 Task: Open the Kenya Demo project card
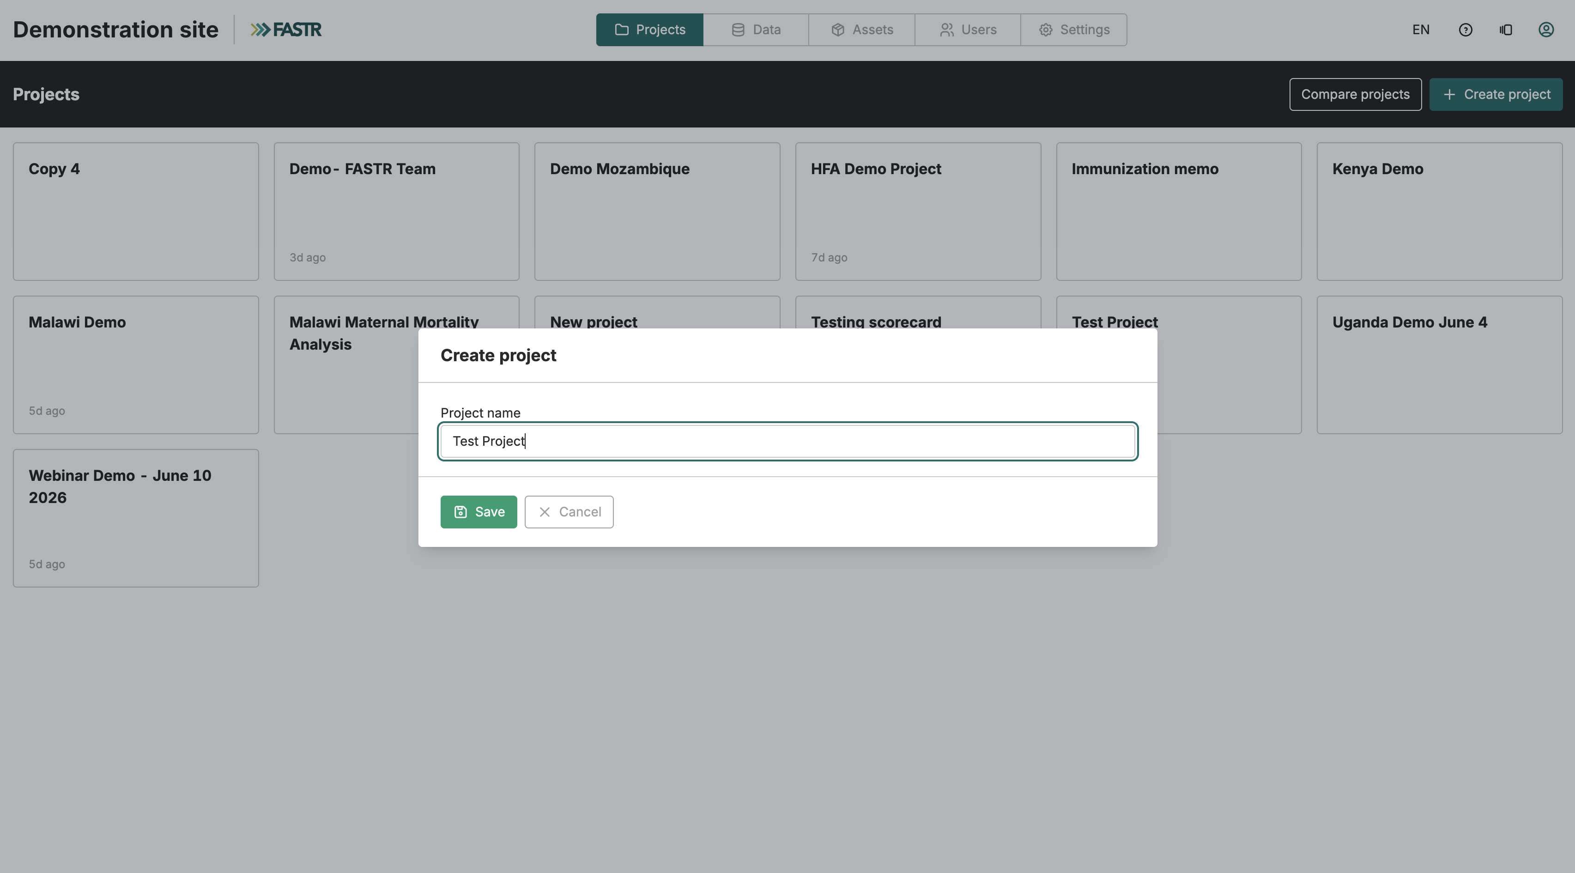coord(1439,212)
